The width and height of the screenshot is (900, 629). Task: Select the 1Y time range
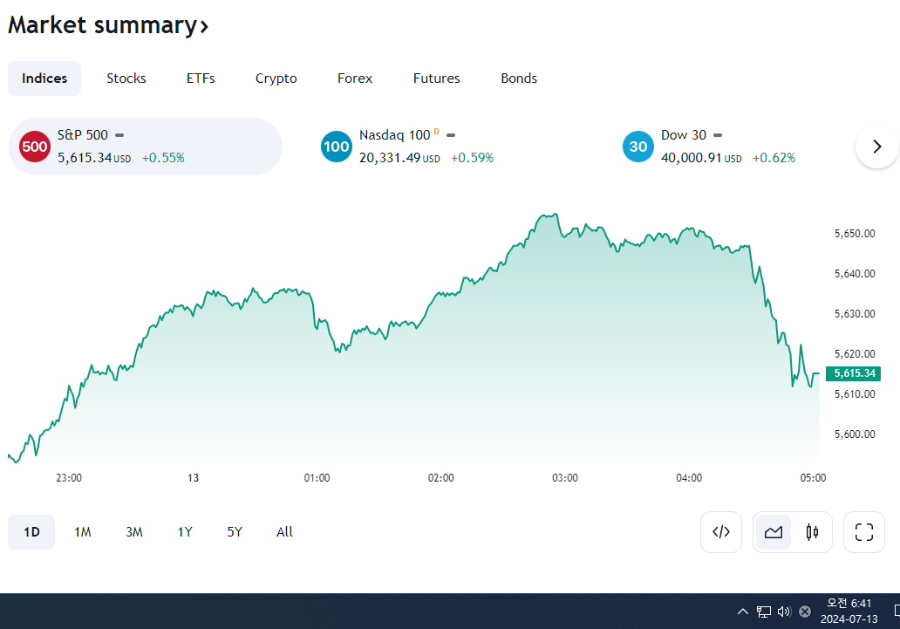[185, 532]
